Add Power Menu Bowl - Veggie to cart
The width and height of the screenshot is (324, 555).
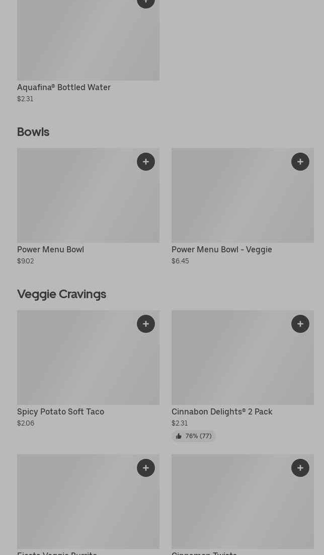300,162
